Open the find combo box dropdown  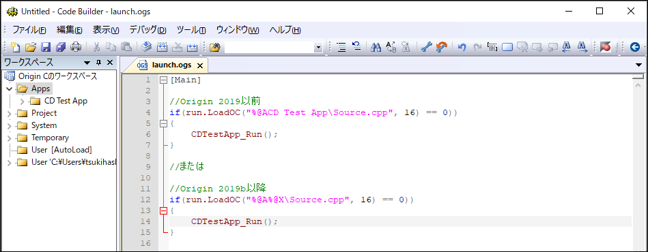pos(318,48)
